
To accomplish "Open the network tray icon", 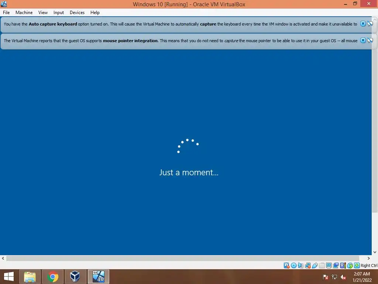I will [334, 277].
